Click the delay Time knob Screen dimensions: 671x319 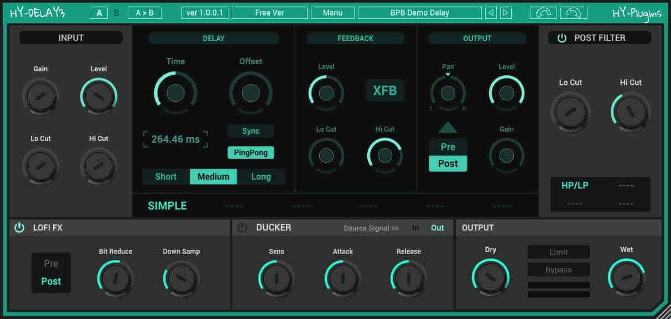(175, 93)
